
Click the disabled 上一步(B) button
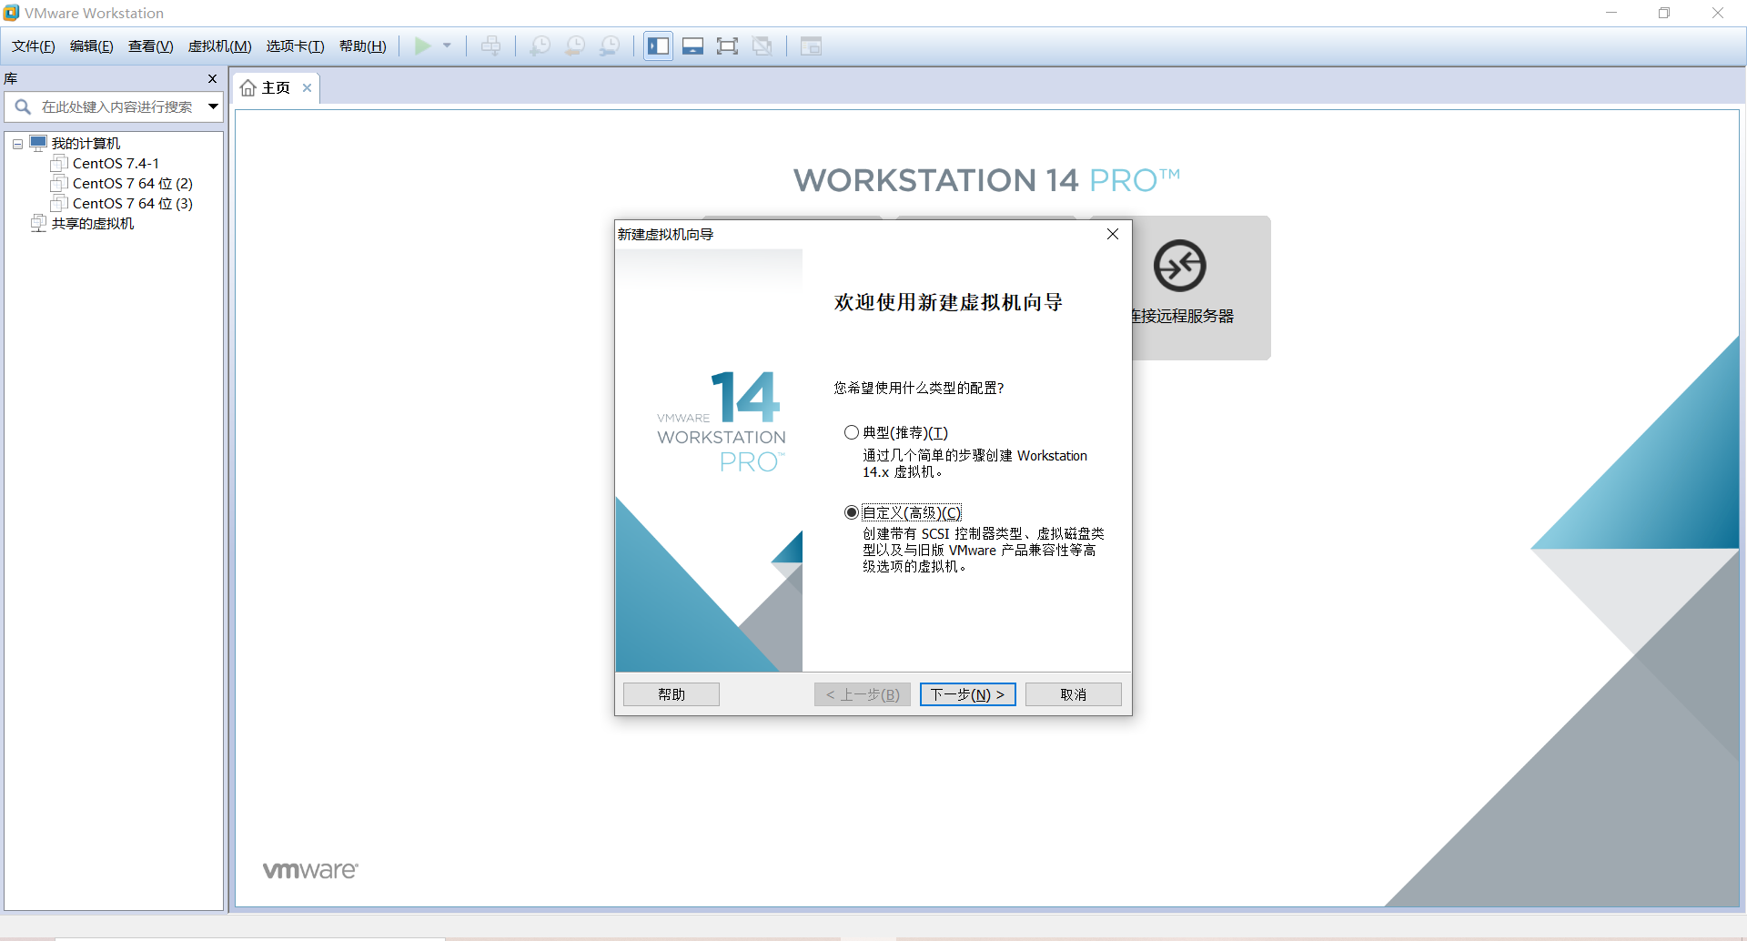[x=863, y=694]
